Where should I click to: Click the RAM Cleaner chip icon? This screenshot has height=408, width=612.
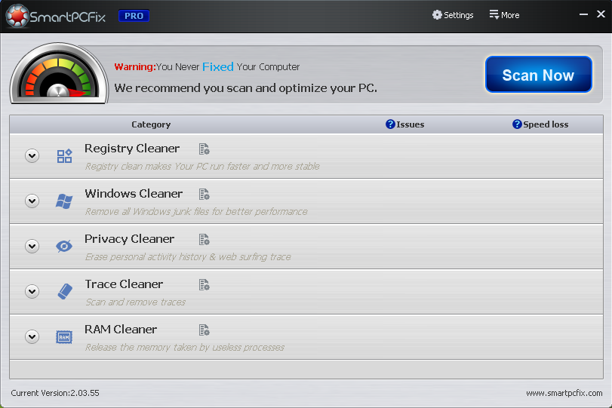(x=64, y=337)
